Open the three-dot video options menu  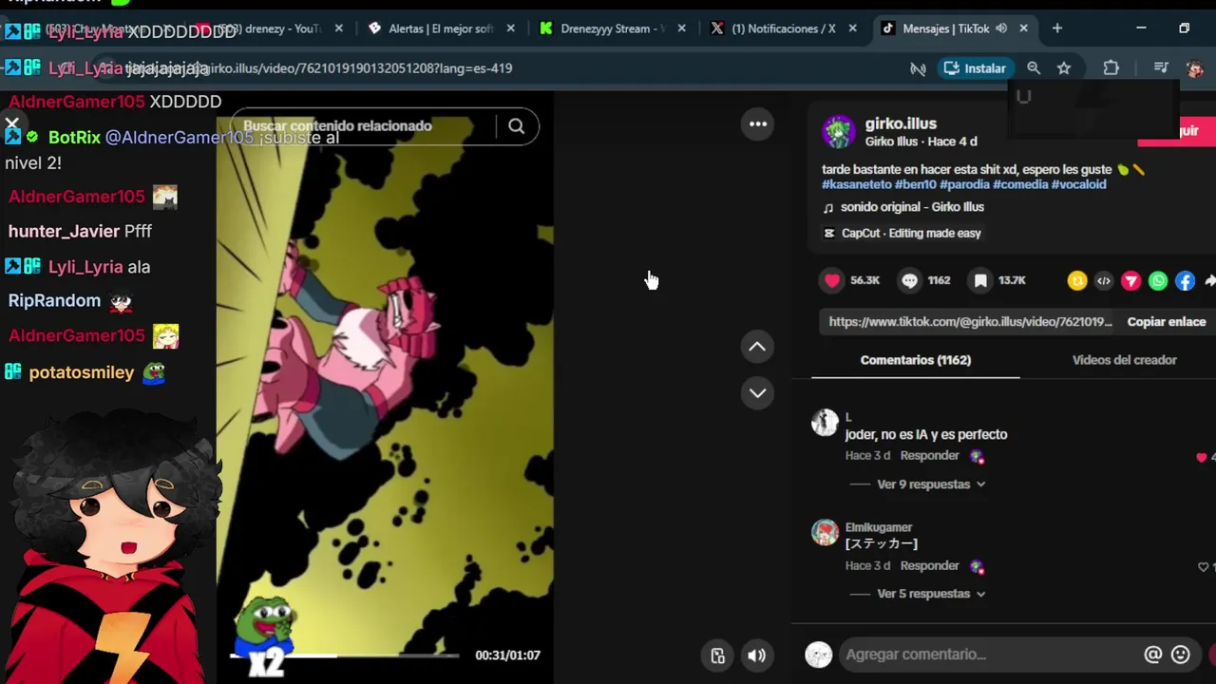pos(758,124)
